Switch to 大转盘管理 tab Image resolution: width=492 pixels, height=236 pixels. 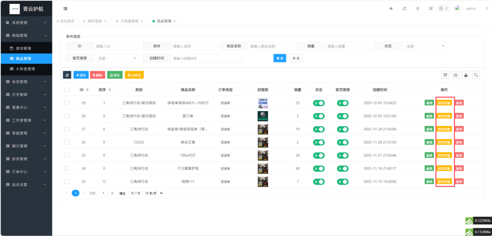point(129,21)
